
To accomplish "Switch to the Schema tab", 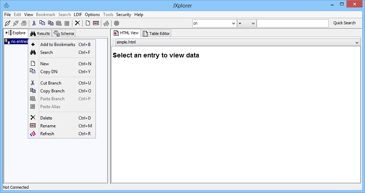I will pos(64,34).
